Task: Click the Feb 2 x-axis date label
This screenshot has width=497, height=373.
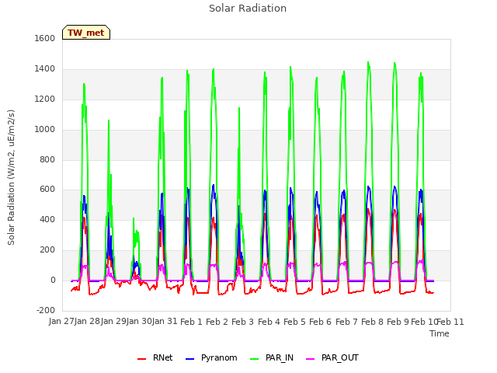Action: 217,322
